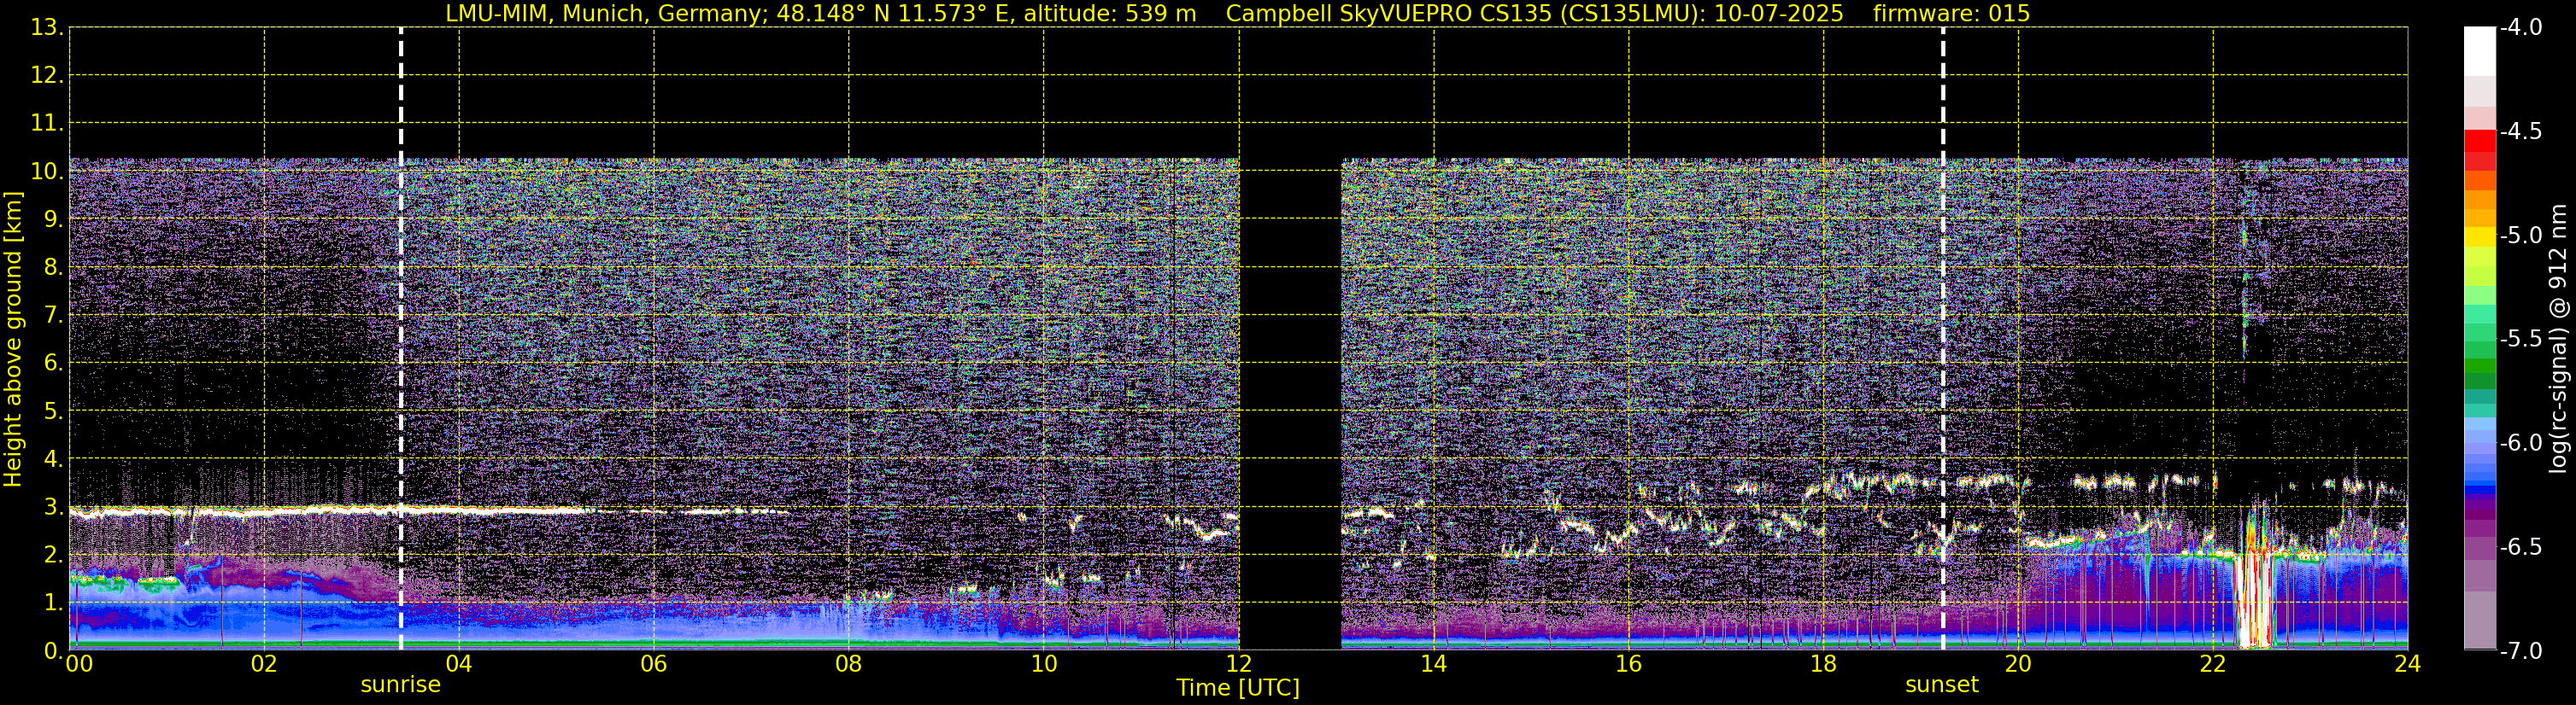Click the "4." tick label on the height axis
The height and width of the screenshot is (705, 2576).
(x=54, y=459)
